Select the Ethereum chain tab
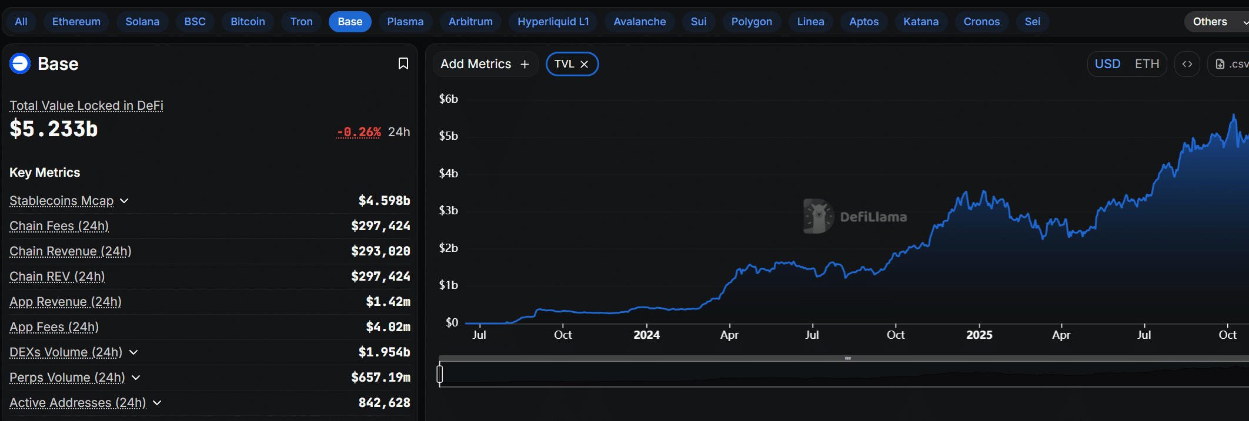 76,22
